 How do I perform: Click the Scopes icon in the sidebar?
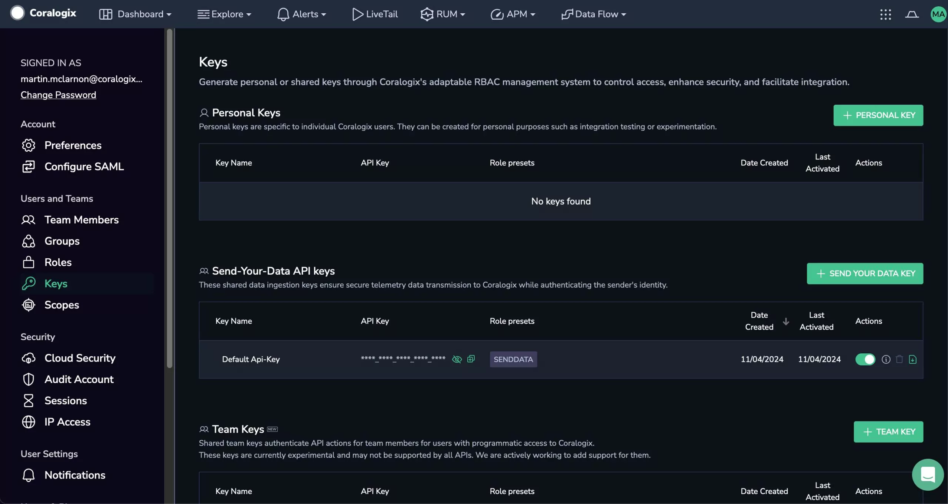pyautogui.click(x=29, y=305)
